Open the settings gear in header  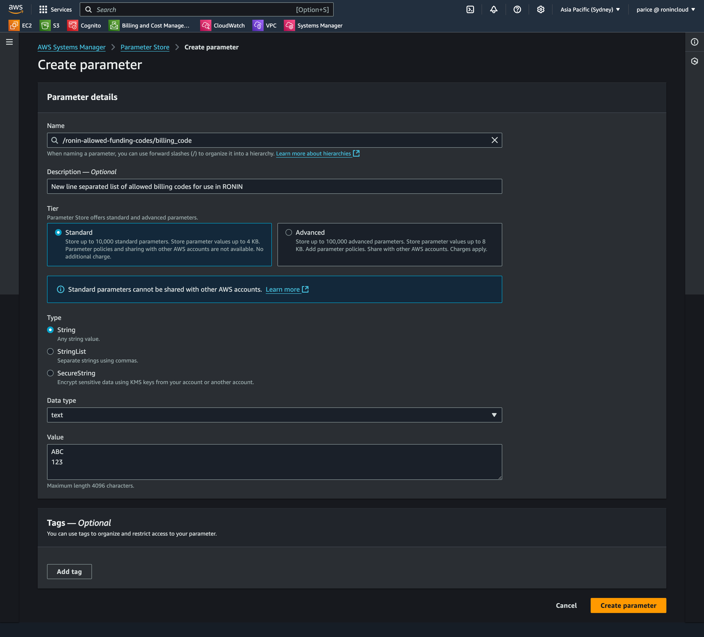541,10
